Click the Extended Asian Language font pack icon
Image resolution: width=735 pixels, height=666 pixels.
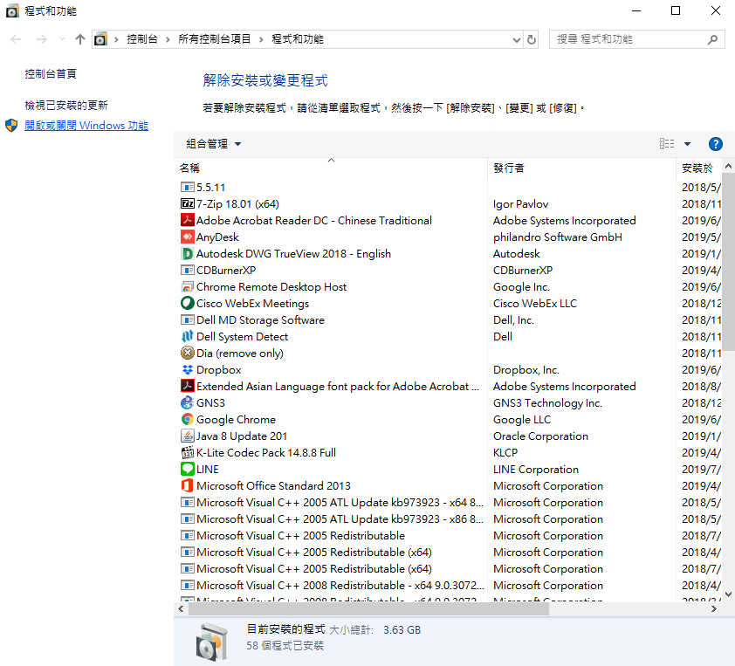(187, 386)
